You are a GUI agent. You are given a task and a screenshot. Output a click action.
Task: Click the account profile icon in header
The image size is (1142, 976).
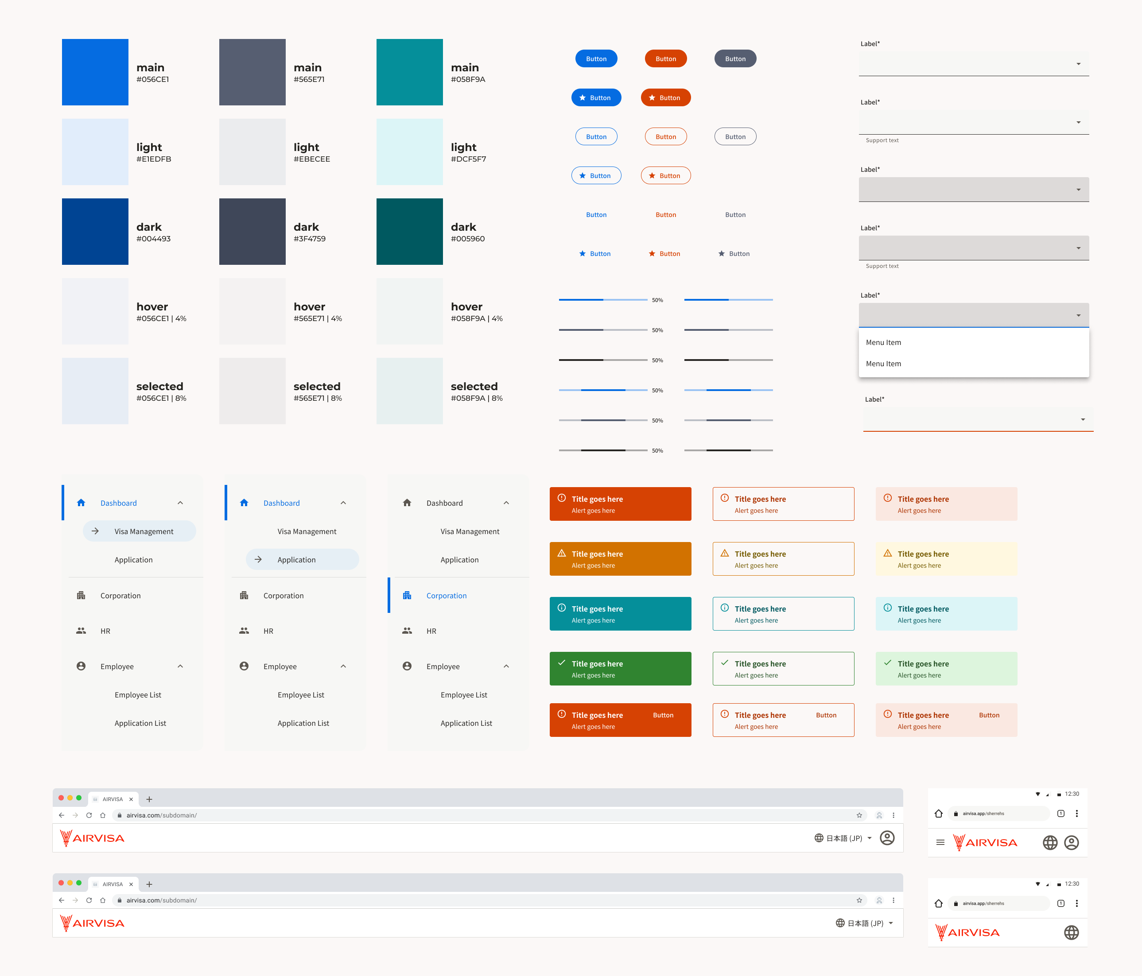pyautogui.click(x=887, y=837)
